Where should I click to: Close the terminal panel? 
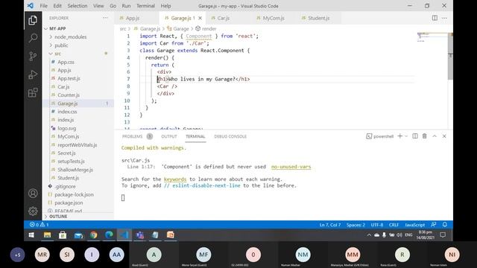click(x=444, y=136)
